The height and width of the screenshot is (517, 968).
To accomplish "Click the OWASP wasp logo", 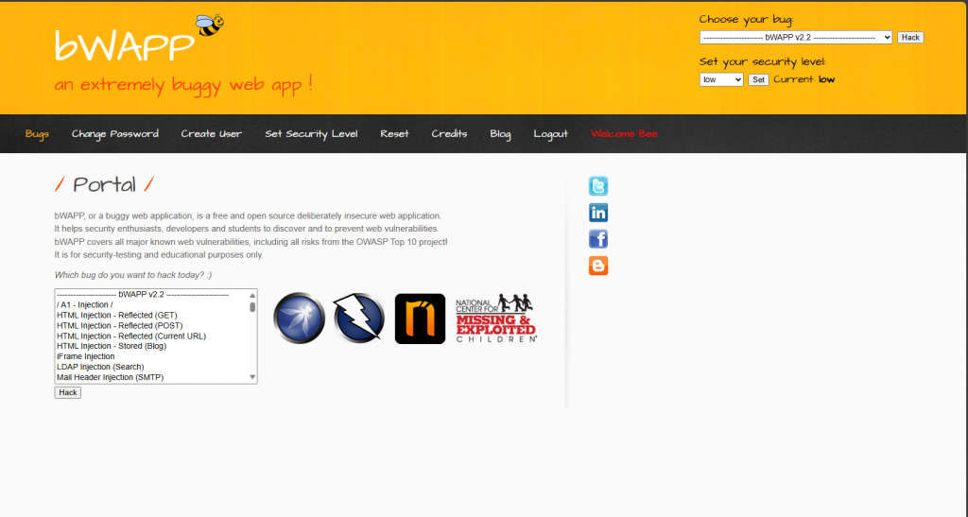I will [x=300, y=319].
